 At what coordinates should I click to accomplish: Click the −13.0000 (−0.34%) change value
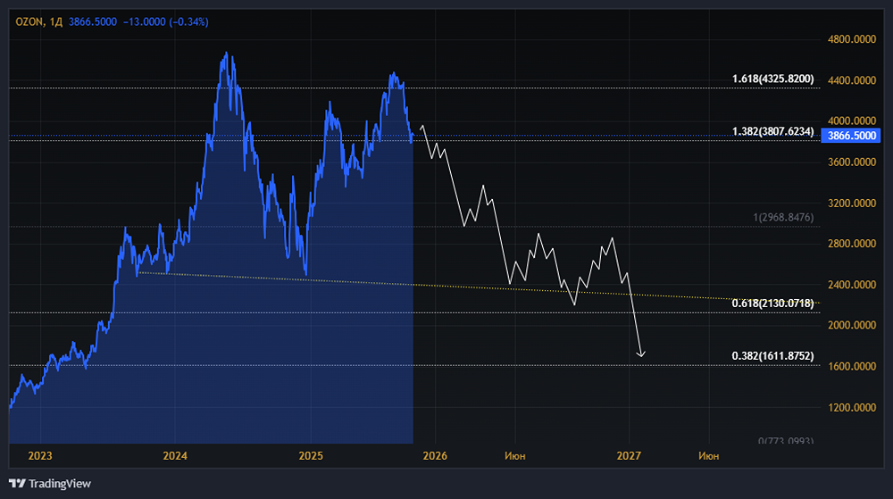[x=166, y=22]
